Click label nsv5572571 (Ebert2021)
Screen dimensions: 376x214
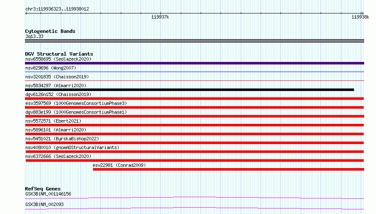tap(53, 121)
